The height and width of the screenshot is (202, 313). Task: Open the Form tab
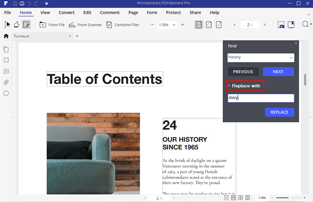(x=152, y=13)
